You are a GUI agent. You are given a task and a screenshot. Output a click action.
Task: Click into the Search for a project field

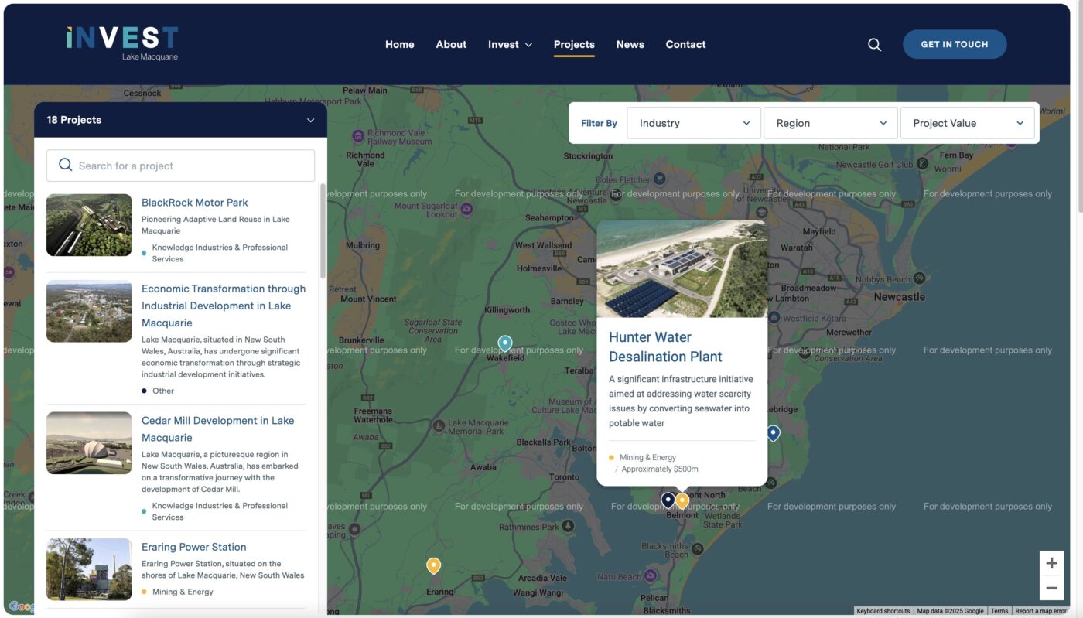click(x=180, y=166)
